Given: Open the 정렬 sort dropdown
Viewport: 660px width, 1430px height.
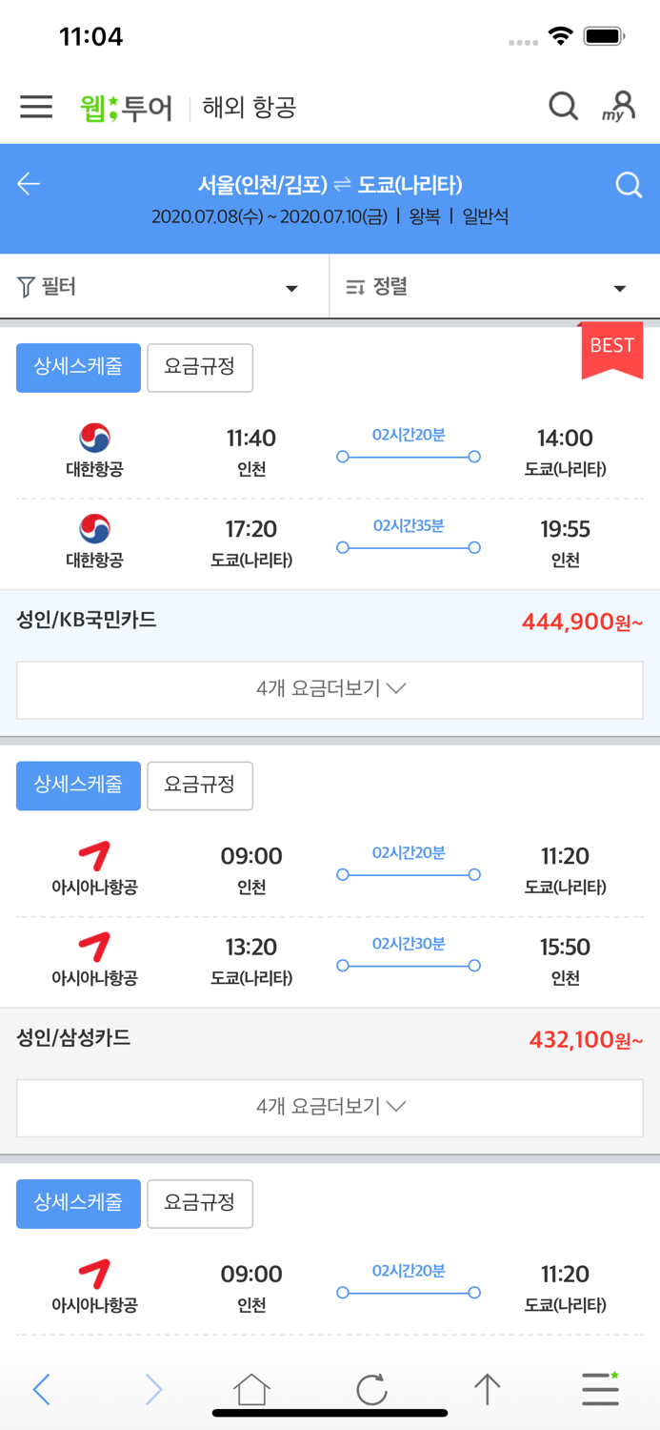Looking at the screenshot, I should point(619,286).
